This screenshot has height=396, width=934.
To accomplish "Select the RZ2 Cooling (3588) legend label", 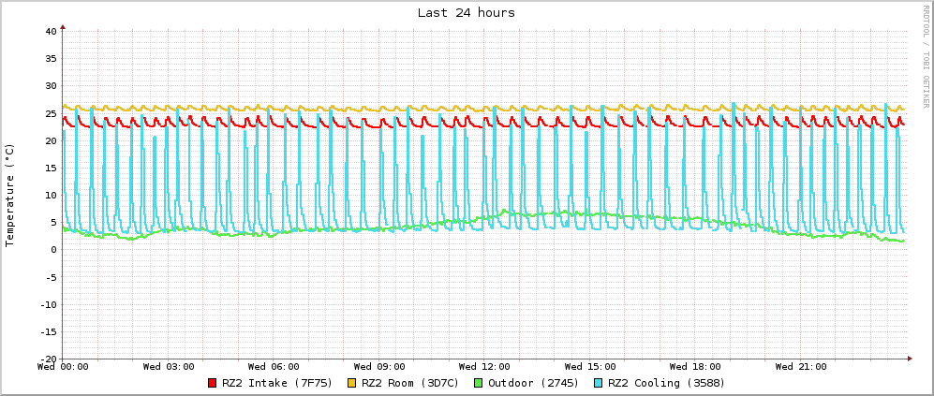I will tap(666, 383).
